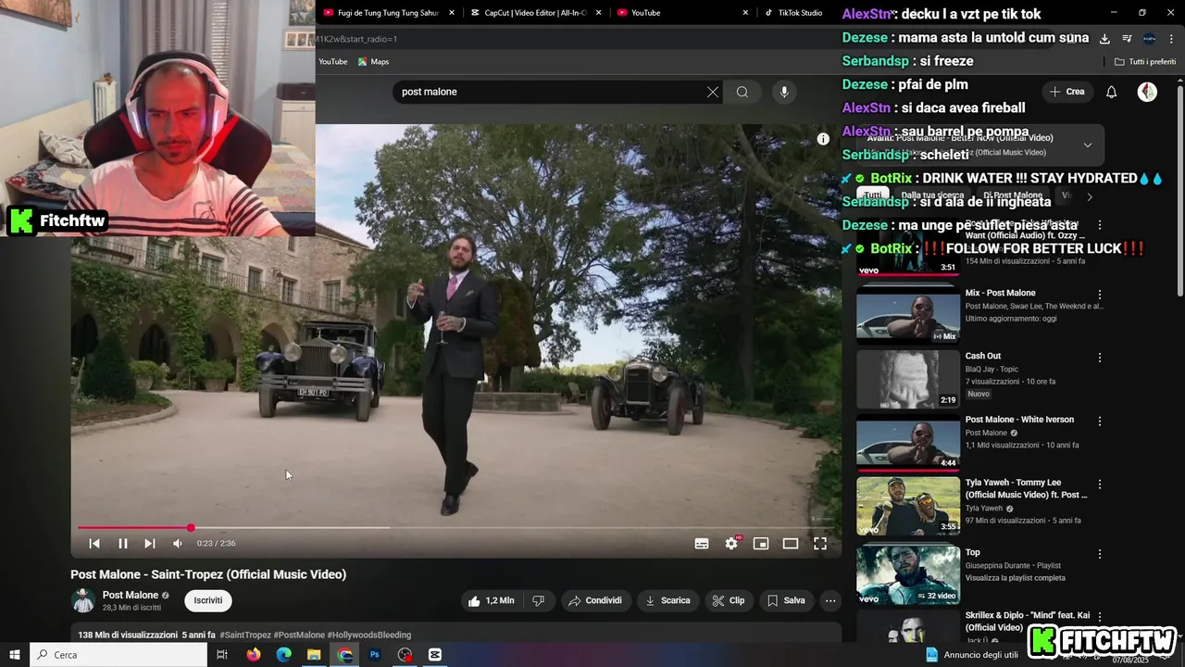Open the Windows Start menu

click(x=14, y=655)
